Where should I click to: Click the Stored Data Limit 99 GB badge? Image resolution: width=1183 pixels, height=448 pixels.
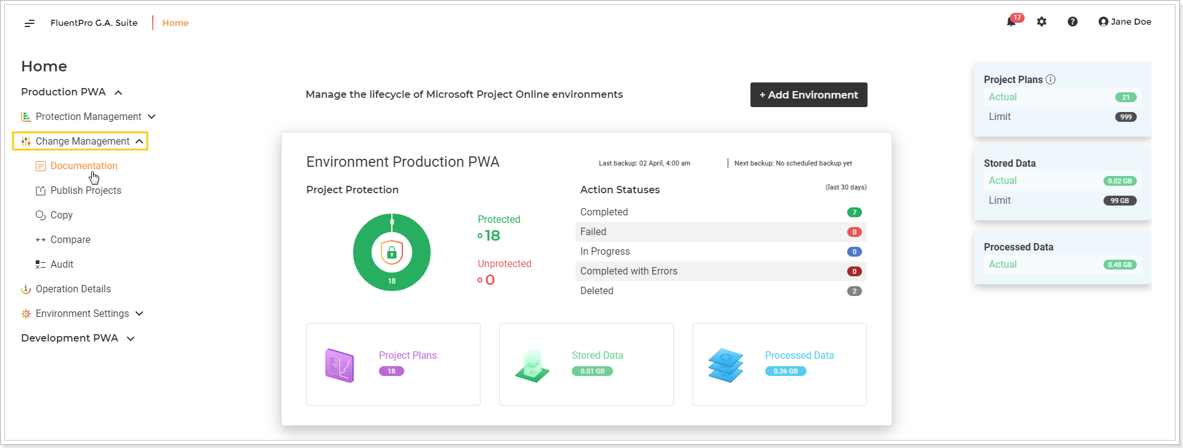[x=1120, y=201]
